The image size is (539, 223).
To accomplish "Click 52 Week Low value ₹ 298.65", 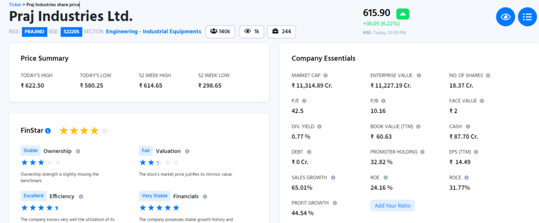I will click(x=209, y=86).
